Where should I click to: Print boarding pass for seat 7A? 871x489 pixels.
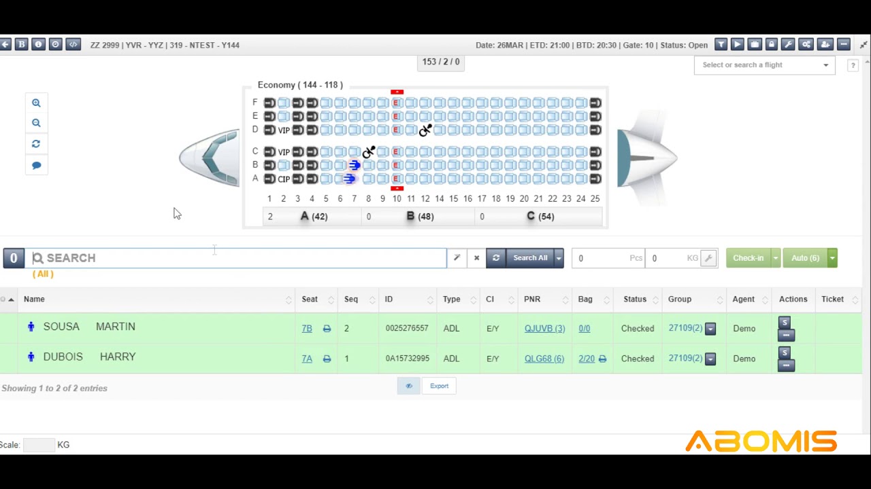click(x=327, y=359)
